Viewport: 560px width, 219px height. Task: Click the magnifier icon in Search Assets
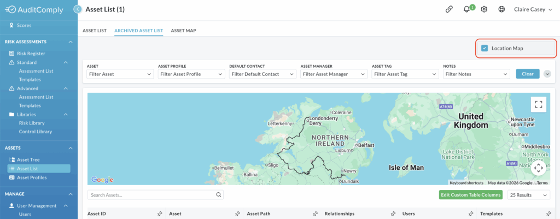click(x=219, y=194)
